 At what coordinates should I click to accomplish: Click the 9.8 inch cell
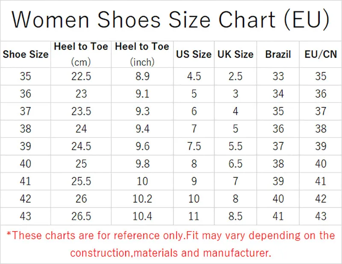(x=142, y=164)
